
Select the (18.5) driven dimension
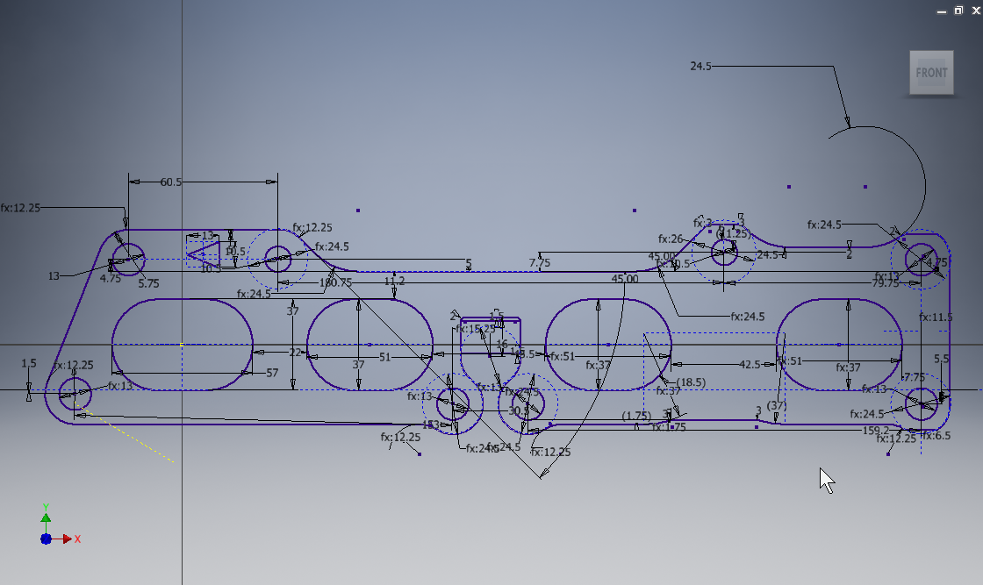pos(691,382)
